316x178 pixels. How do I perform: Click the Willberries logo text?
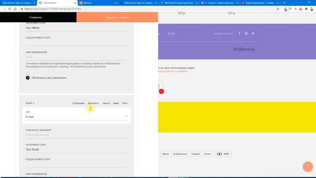[x=244, y=49]
